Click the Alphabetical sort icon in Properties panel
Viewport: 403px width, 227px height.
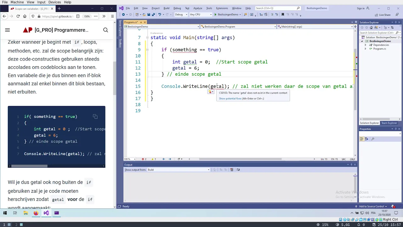367,139
